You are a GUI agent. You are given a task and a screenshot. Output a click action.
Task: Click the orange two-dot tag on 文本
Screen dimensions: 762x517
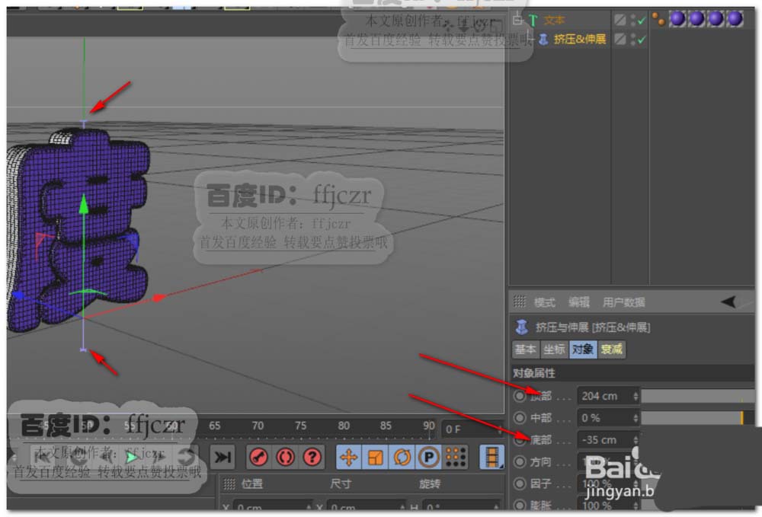coord(658,19)
